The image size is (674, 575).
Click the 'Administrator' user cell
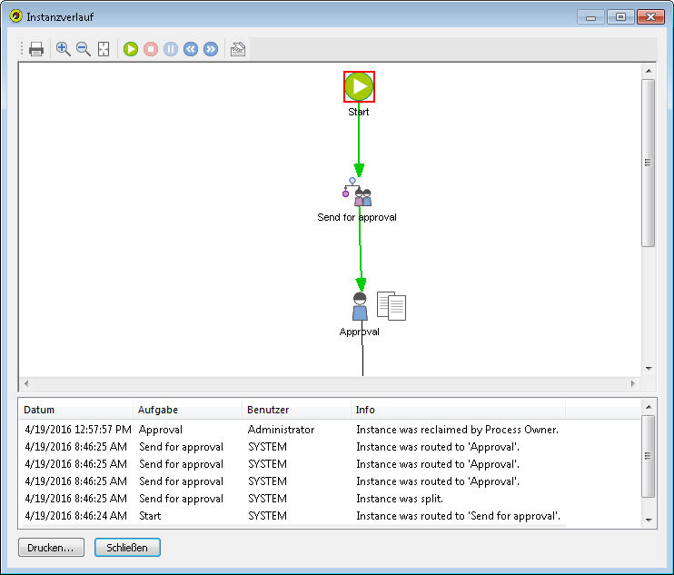click(281, 430)
